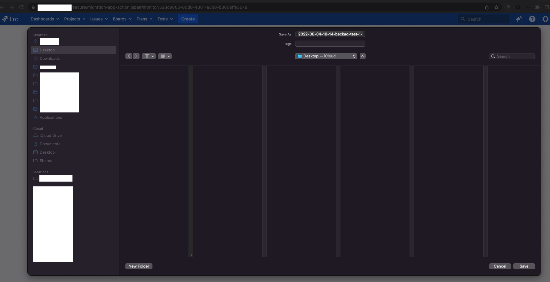The height and width of the screenshot is (282, 550).
Task: Expand the Boards menu
Action: coord(122,19)
